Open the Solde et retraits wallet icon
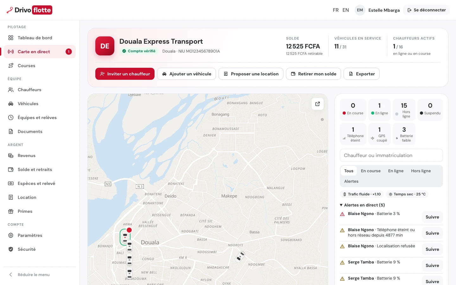This screenshot has width=456, height=285. [x=11, y=169]
